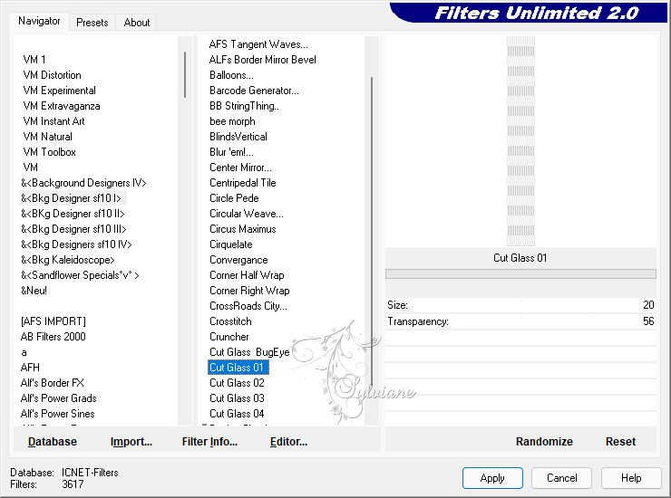Adjust the Transparency slider
The image size is (671, 498).
[520, 321]
